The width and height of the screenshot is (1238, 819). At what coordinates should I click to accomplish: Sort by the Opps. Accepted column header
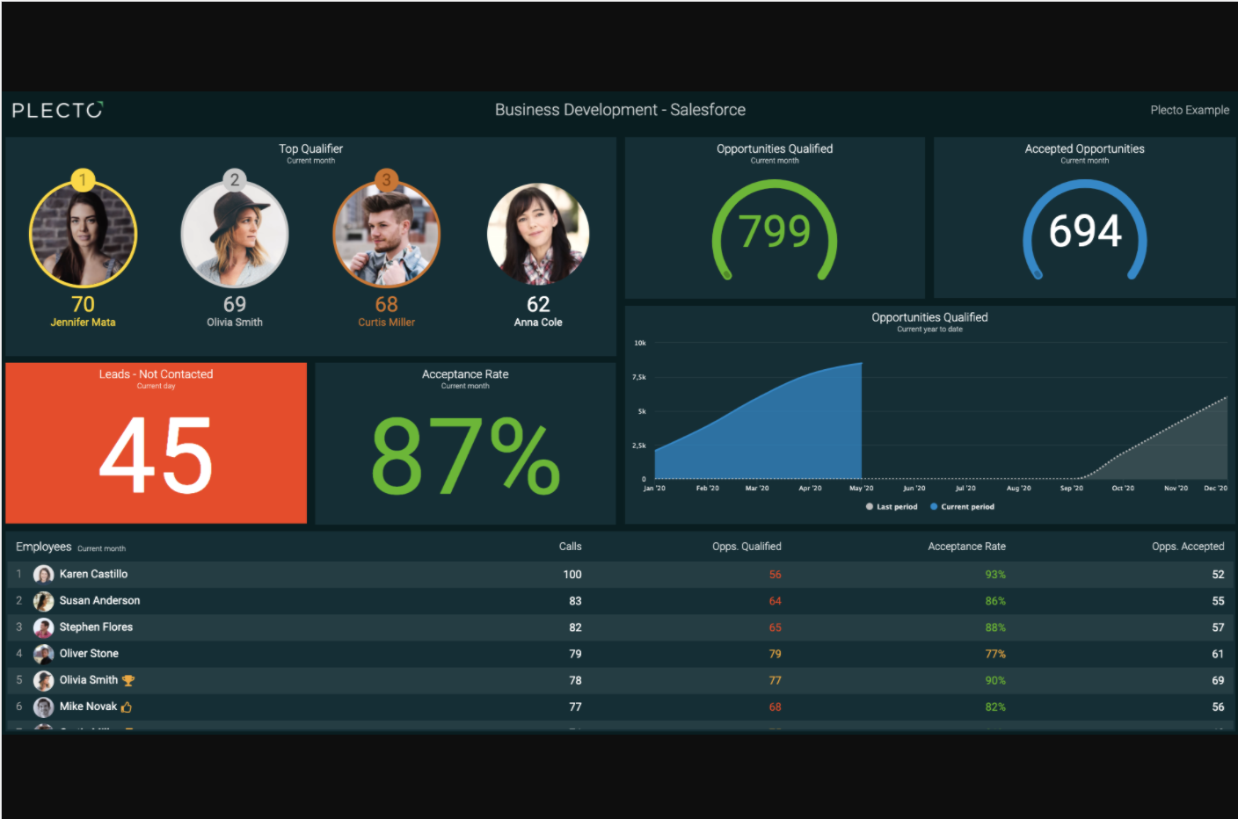[1188, 547]
